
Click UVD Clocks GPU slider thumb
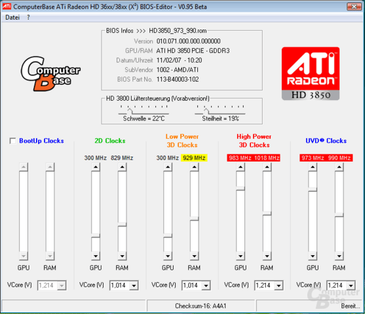pyautogui.click(x=313, y=190)
